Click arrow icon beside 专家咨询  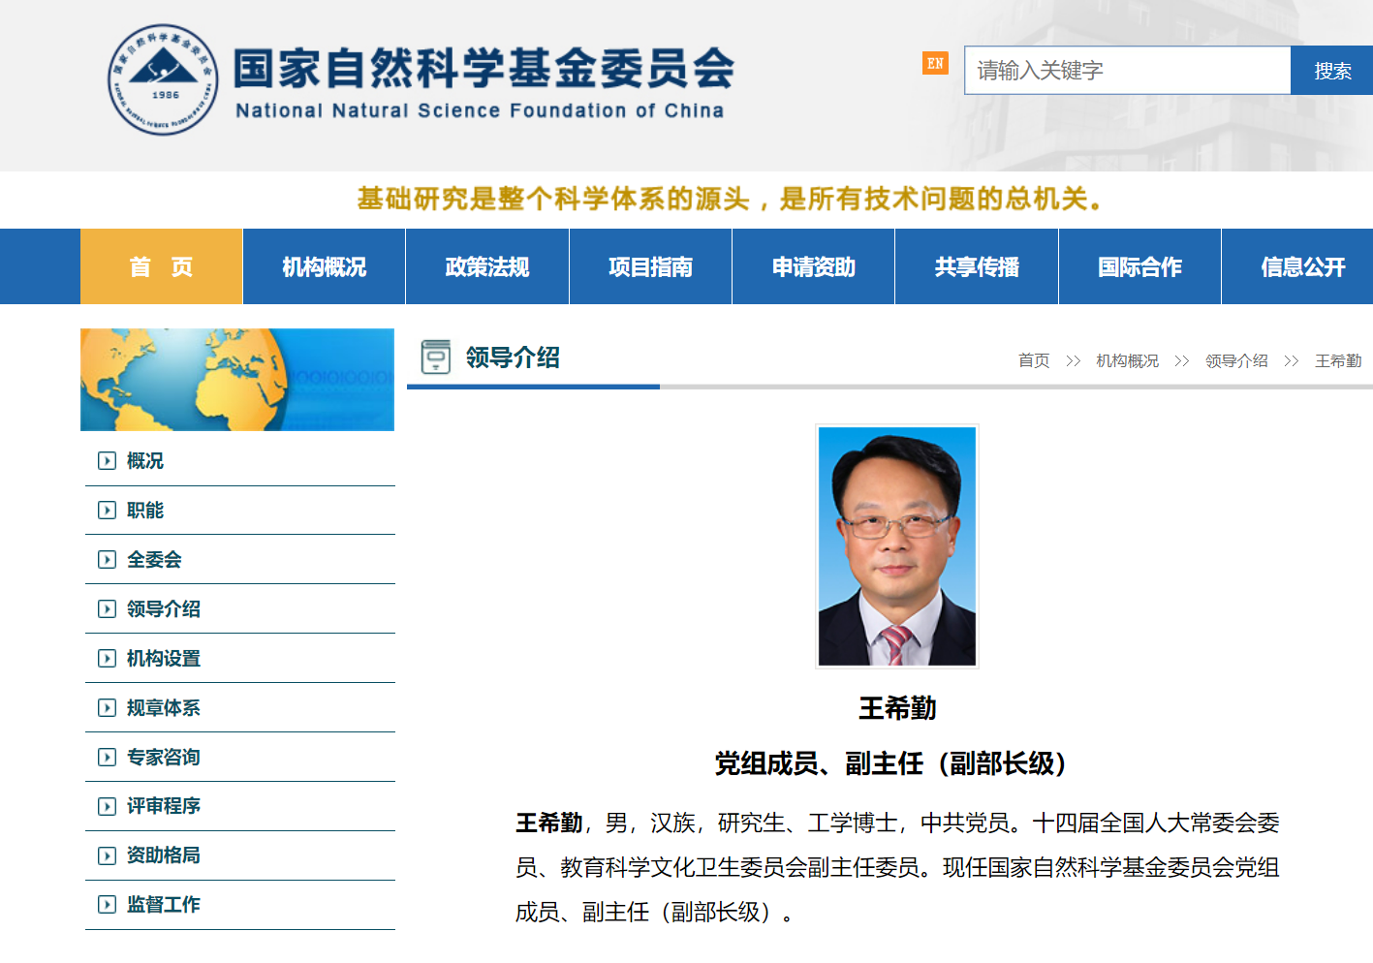click(107, 758)
